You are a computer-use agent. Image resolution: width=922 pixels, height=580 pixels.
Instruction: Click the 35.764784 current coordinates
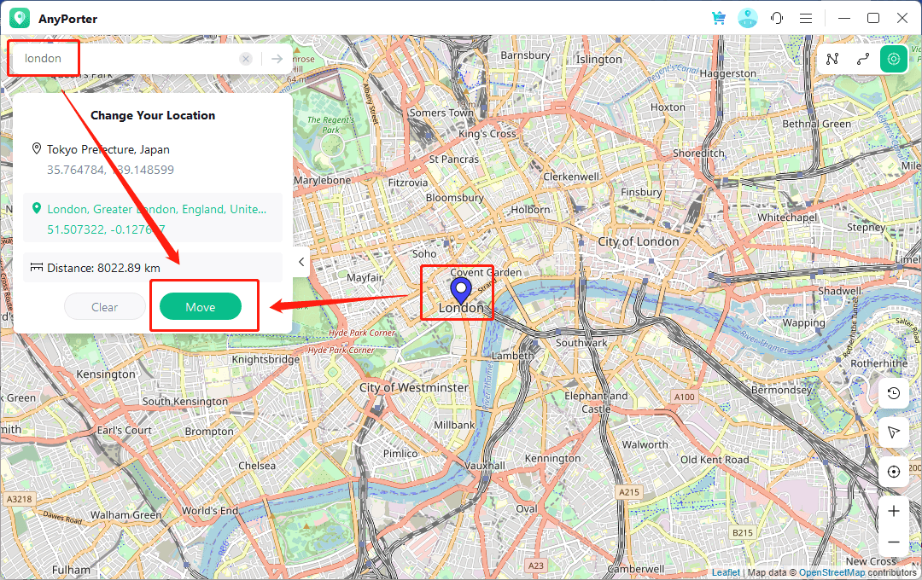(110, 170)
